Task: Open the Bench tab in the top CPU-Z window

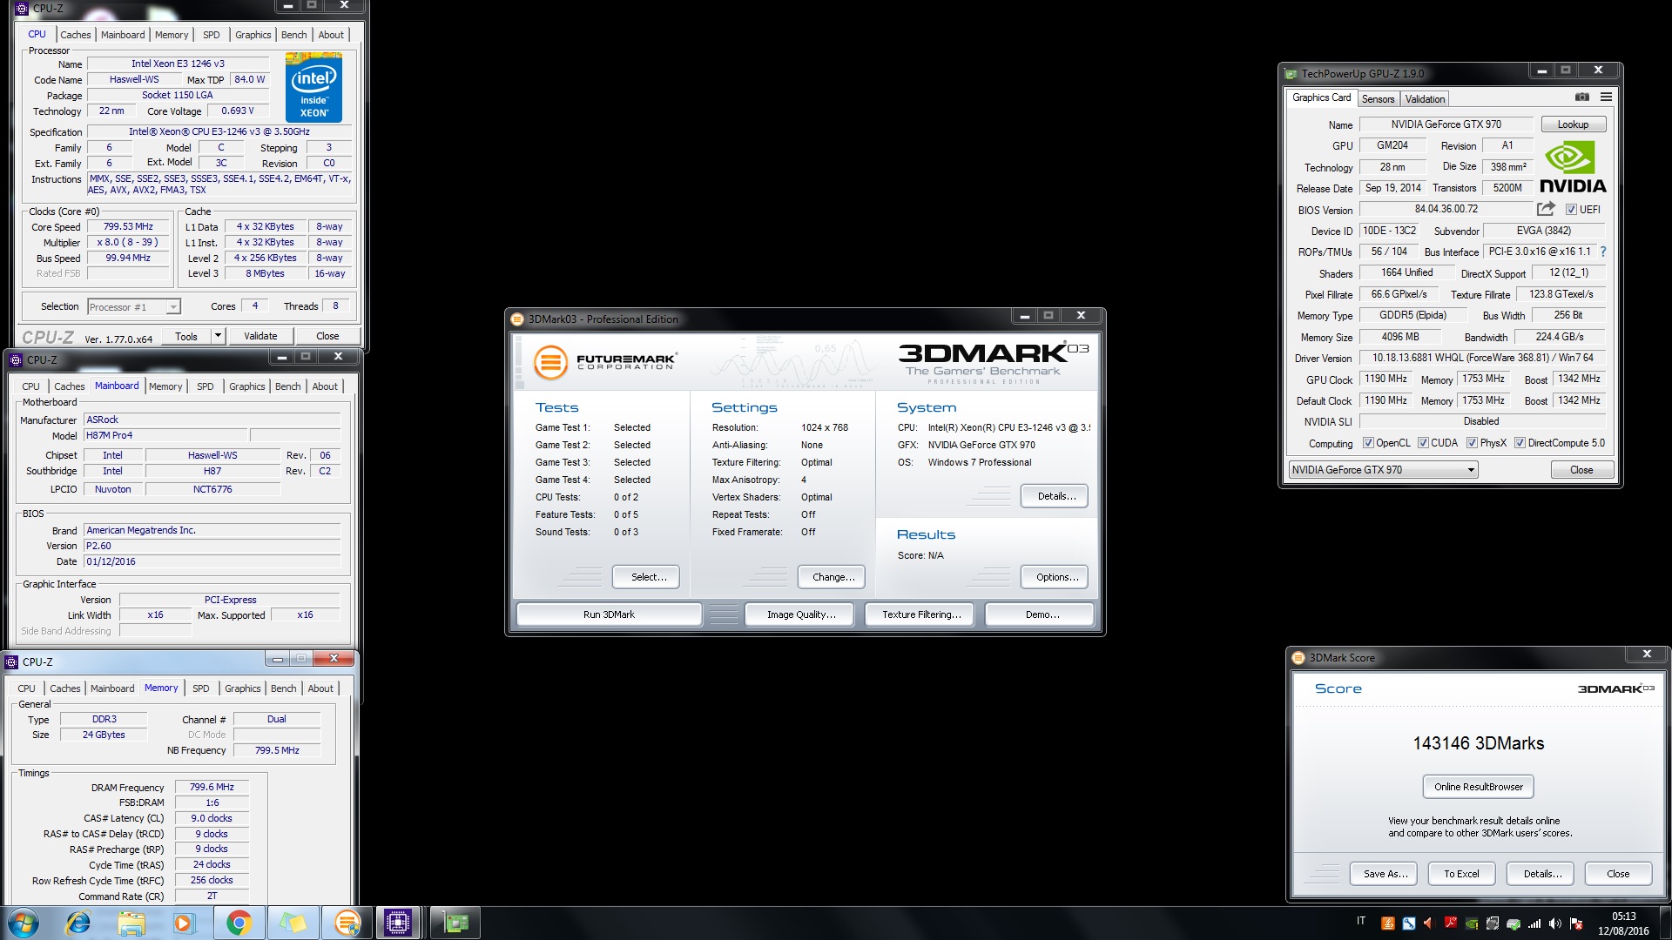Action: pos(293,35)
